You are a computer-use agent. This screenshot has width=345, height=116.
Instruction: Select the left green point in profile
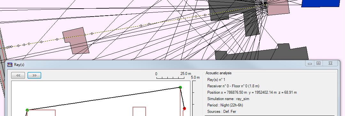[x=27, y=110]
